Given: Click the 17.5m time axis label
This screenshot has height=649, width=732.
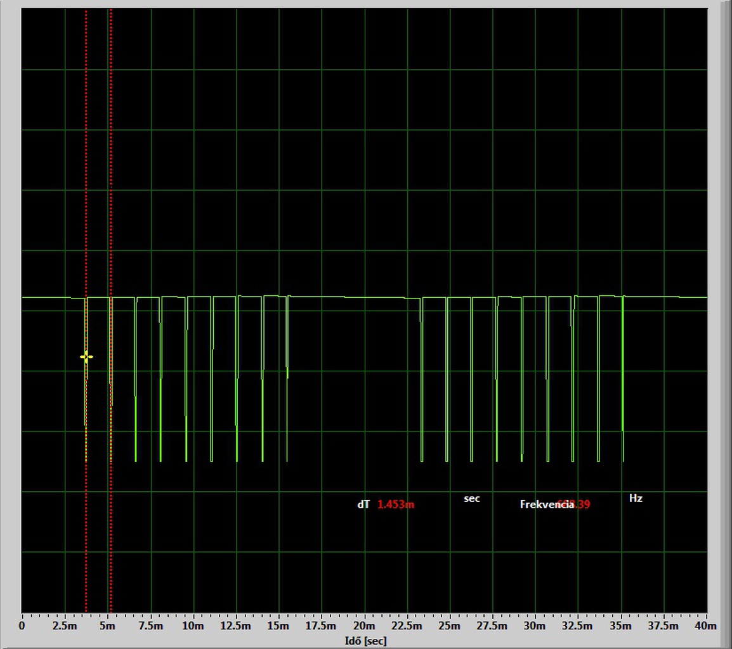Looking at the screenshot, I should click(321, 626).
